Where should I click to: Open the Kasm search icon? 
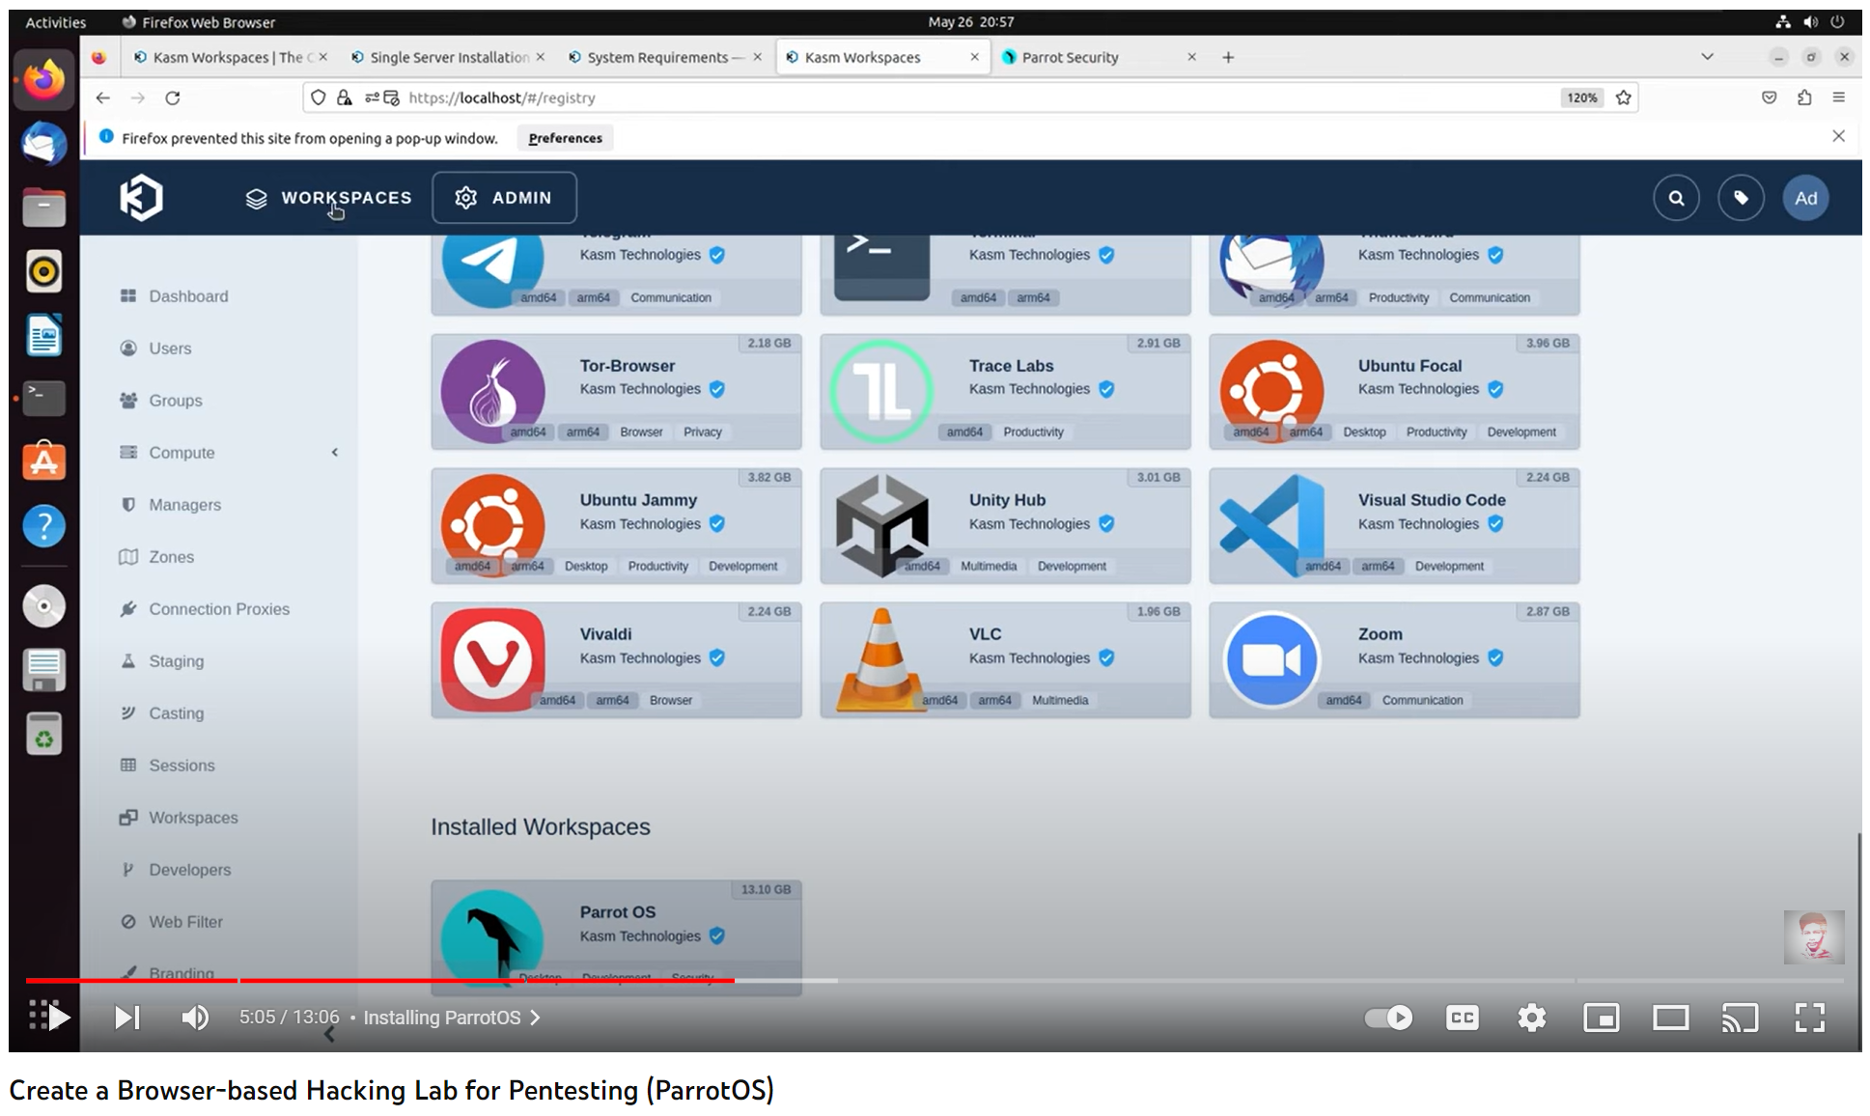pyautogui.click(x=1676, y=198)
